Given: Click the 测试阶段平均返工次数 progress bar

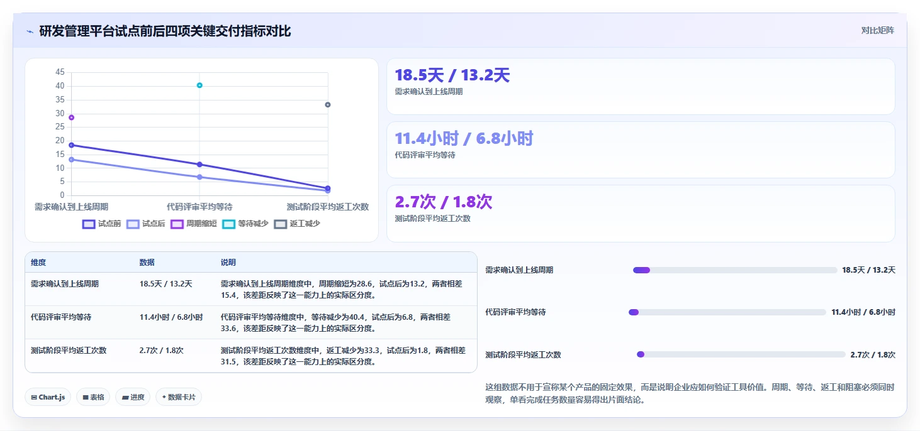Looking at the screenshot, I should pyautogui.click(x=741, y=354).
